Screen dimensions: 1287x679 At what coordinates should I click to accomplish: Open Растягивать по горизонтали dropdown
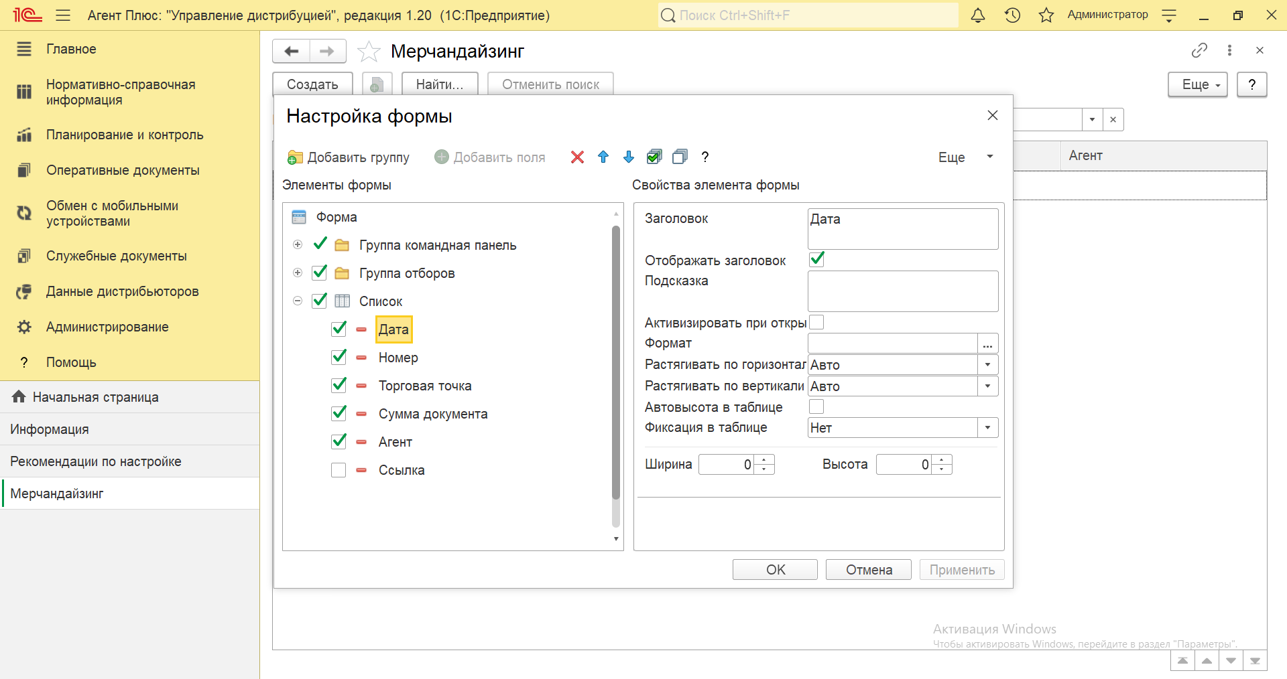[x=988, y=365]
